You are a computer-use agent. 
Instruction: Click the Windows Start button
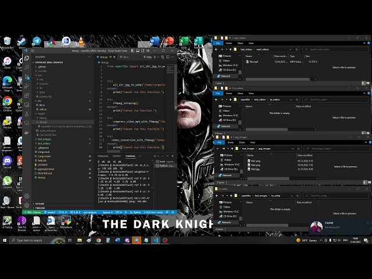click(5, 240)
